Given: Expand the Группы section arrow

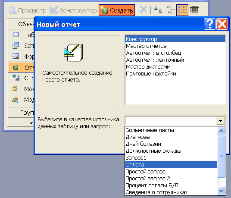Looking at the screenshot, I should [x=31, y=123].
